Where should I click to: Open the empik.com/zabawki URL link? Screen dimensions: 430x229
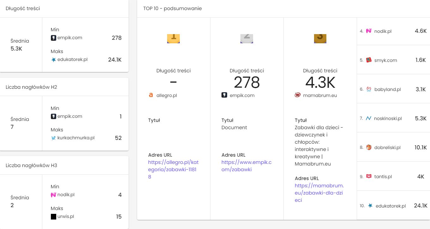coord(247,166)
